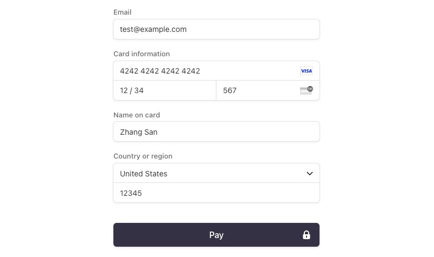Click the padlock icon on Pay button

click(x=307, y=235)
